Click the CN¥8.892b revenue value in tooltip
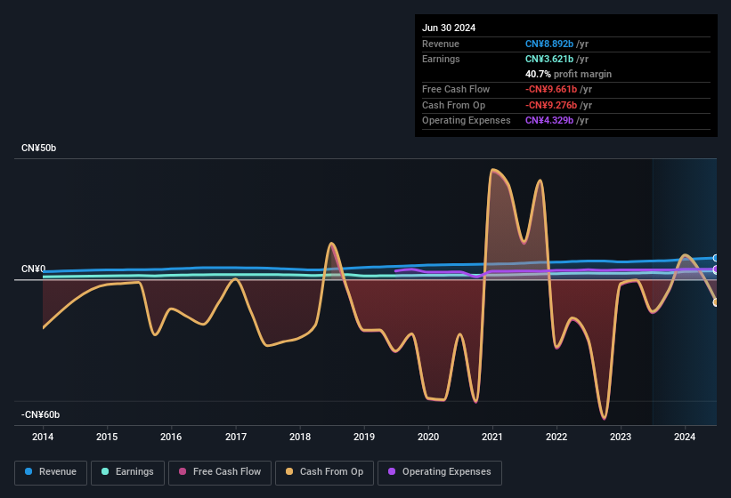The height and width of the screenshot is (498, 731). (551, 44)
